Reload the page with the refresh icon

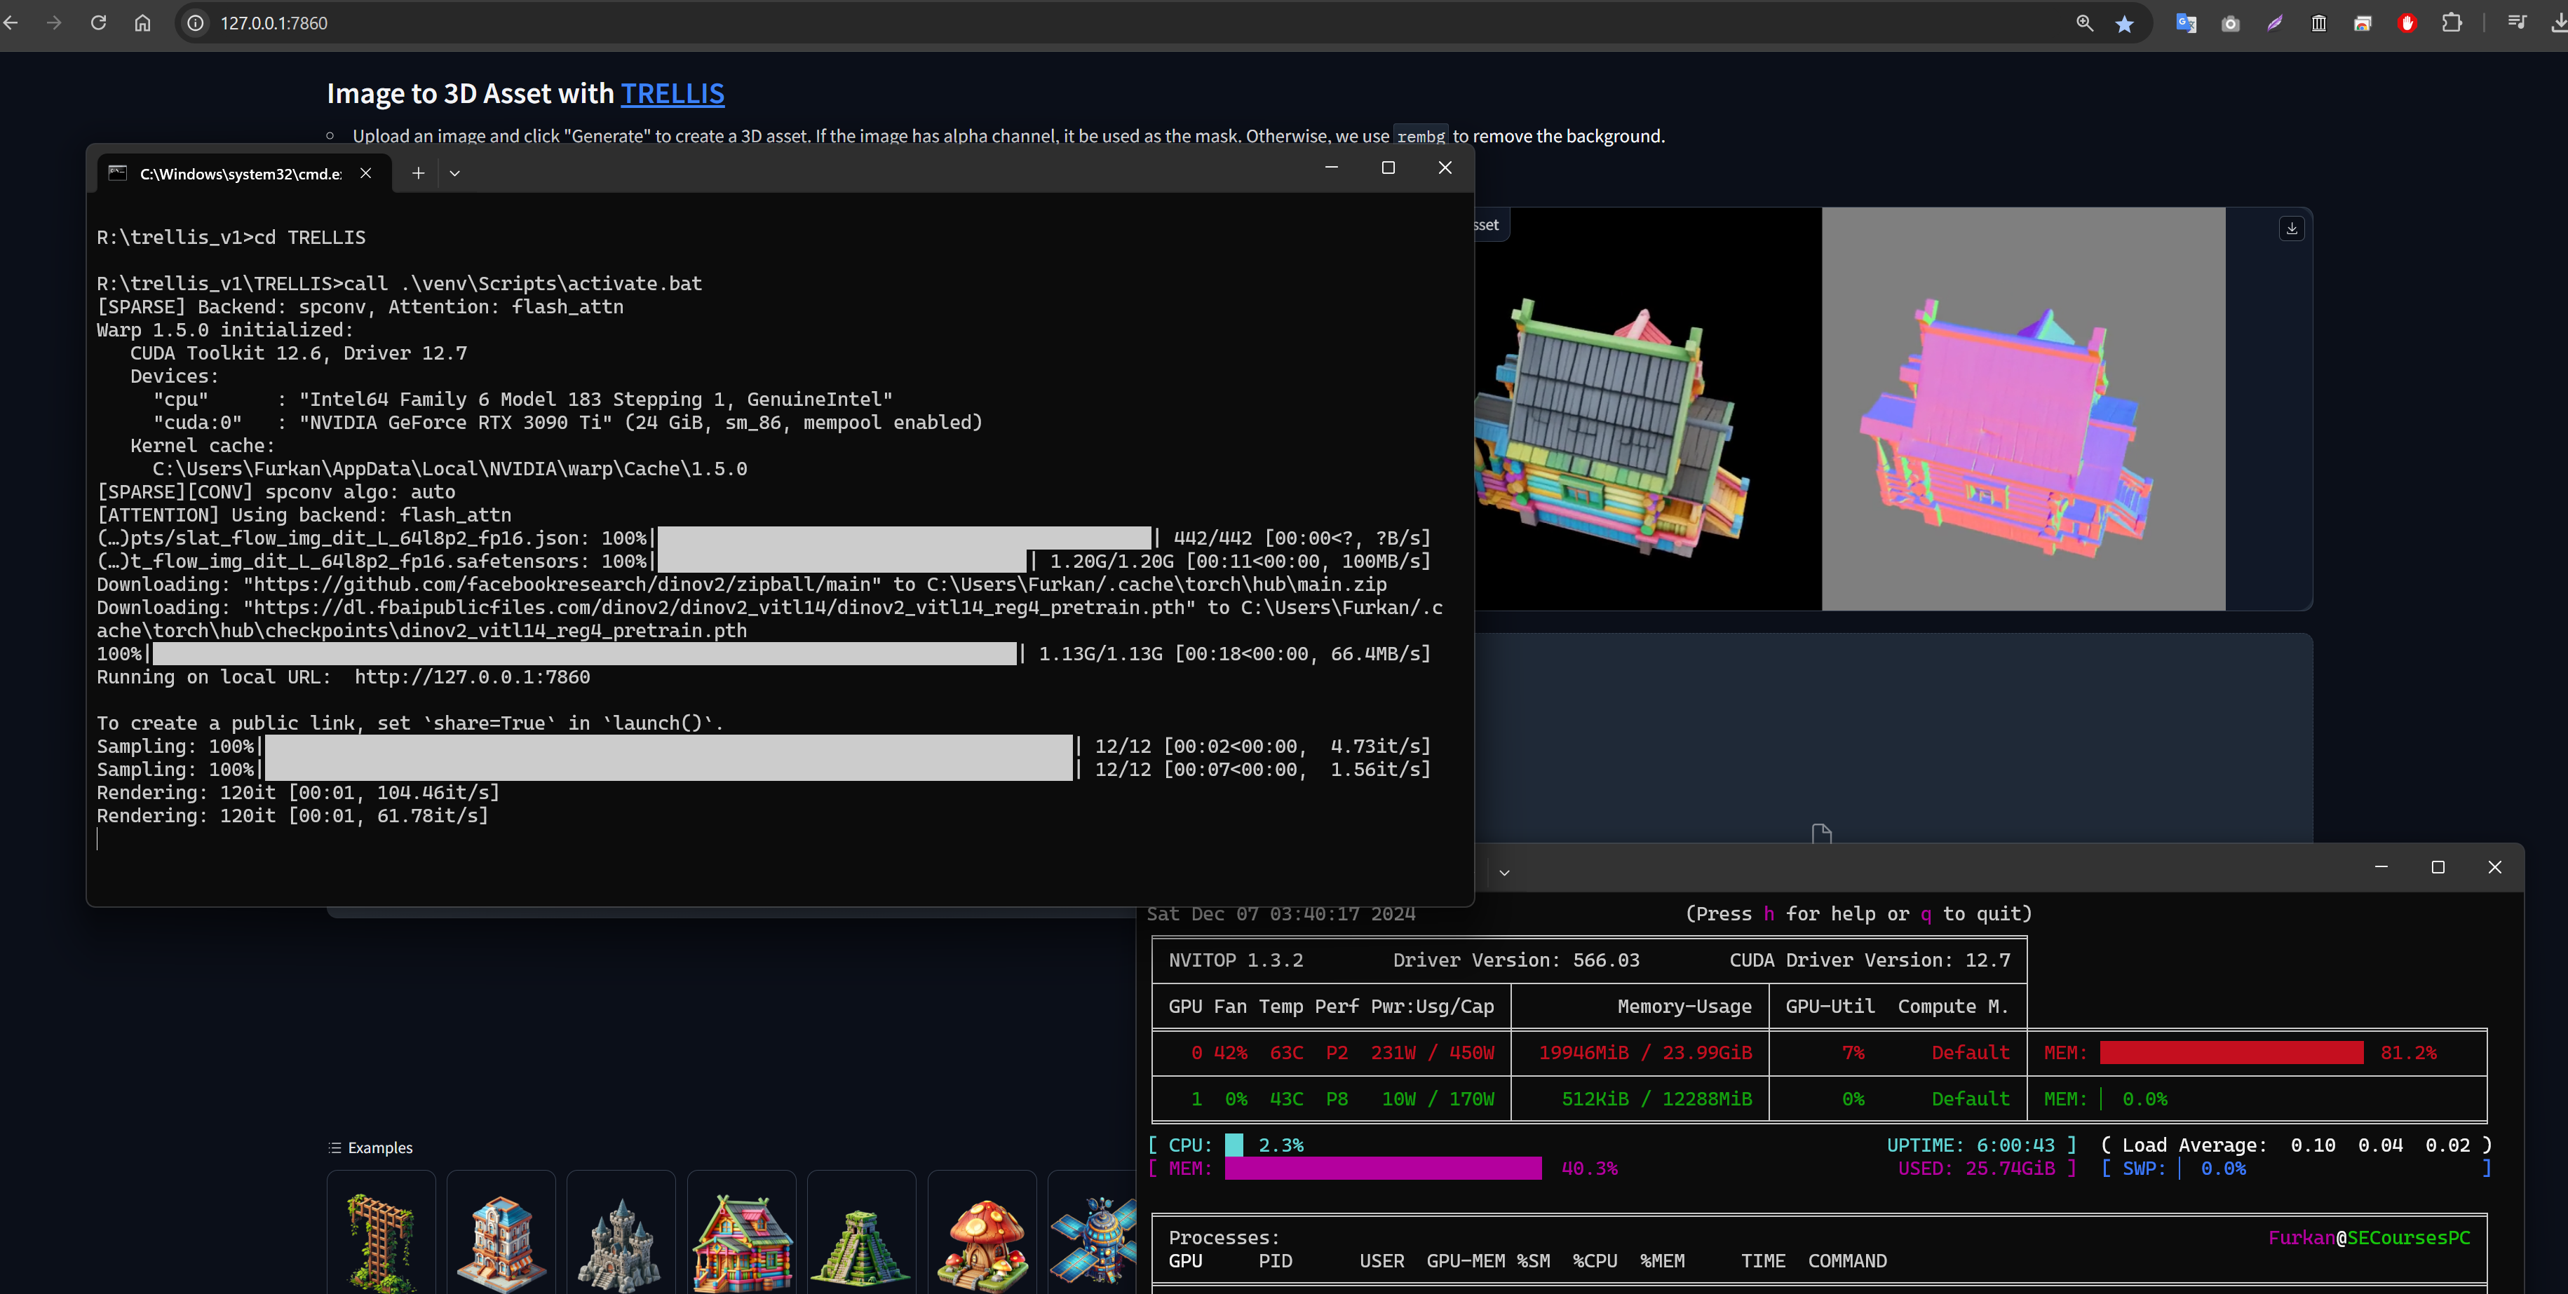[97, 23]
